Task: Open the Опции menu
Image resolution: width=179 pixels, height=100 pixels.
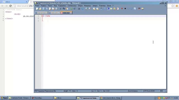Action: coord(80,6)
